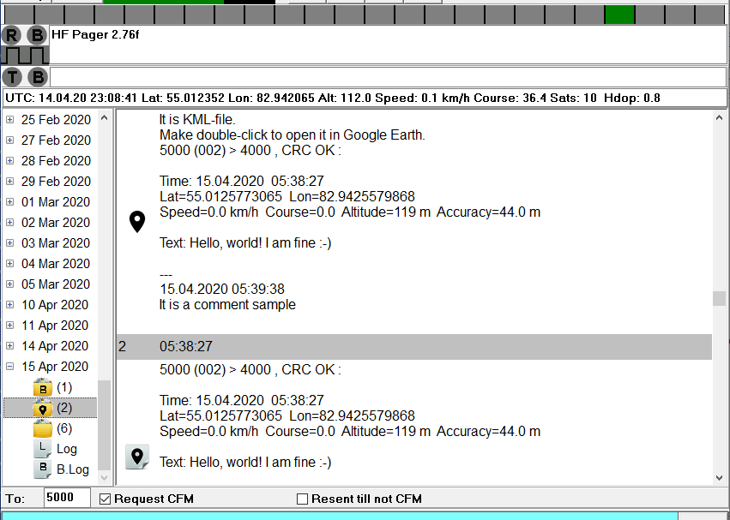Select message header row 2 at 05:38:27
Screen dimensions: 730x520
click(413, 347)
